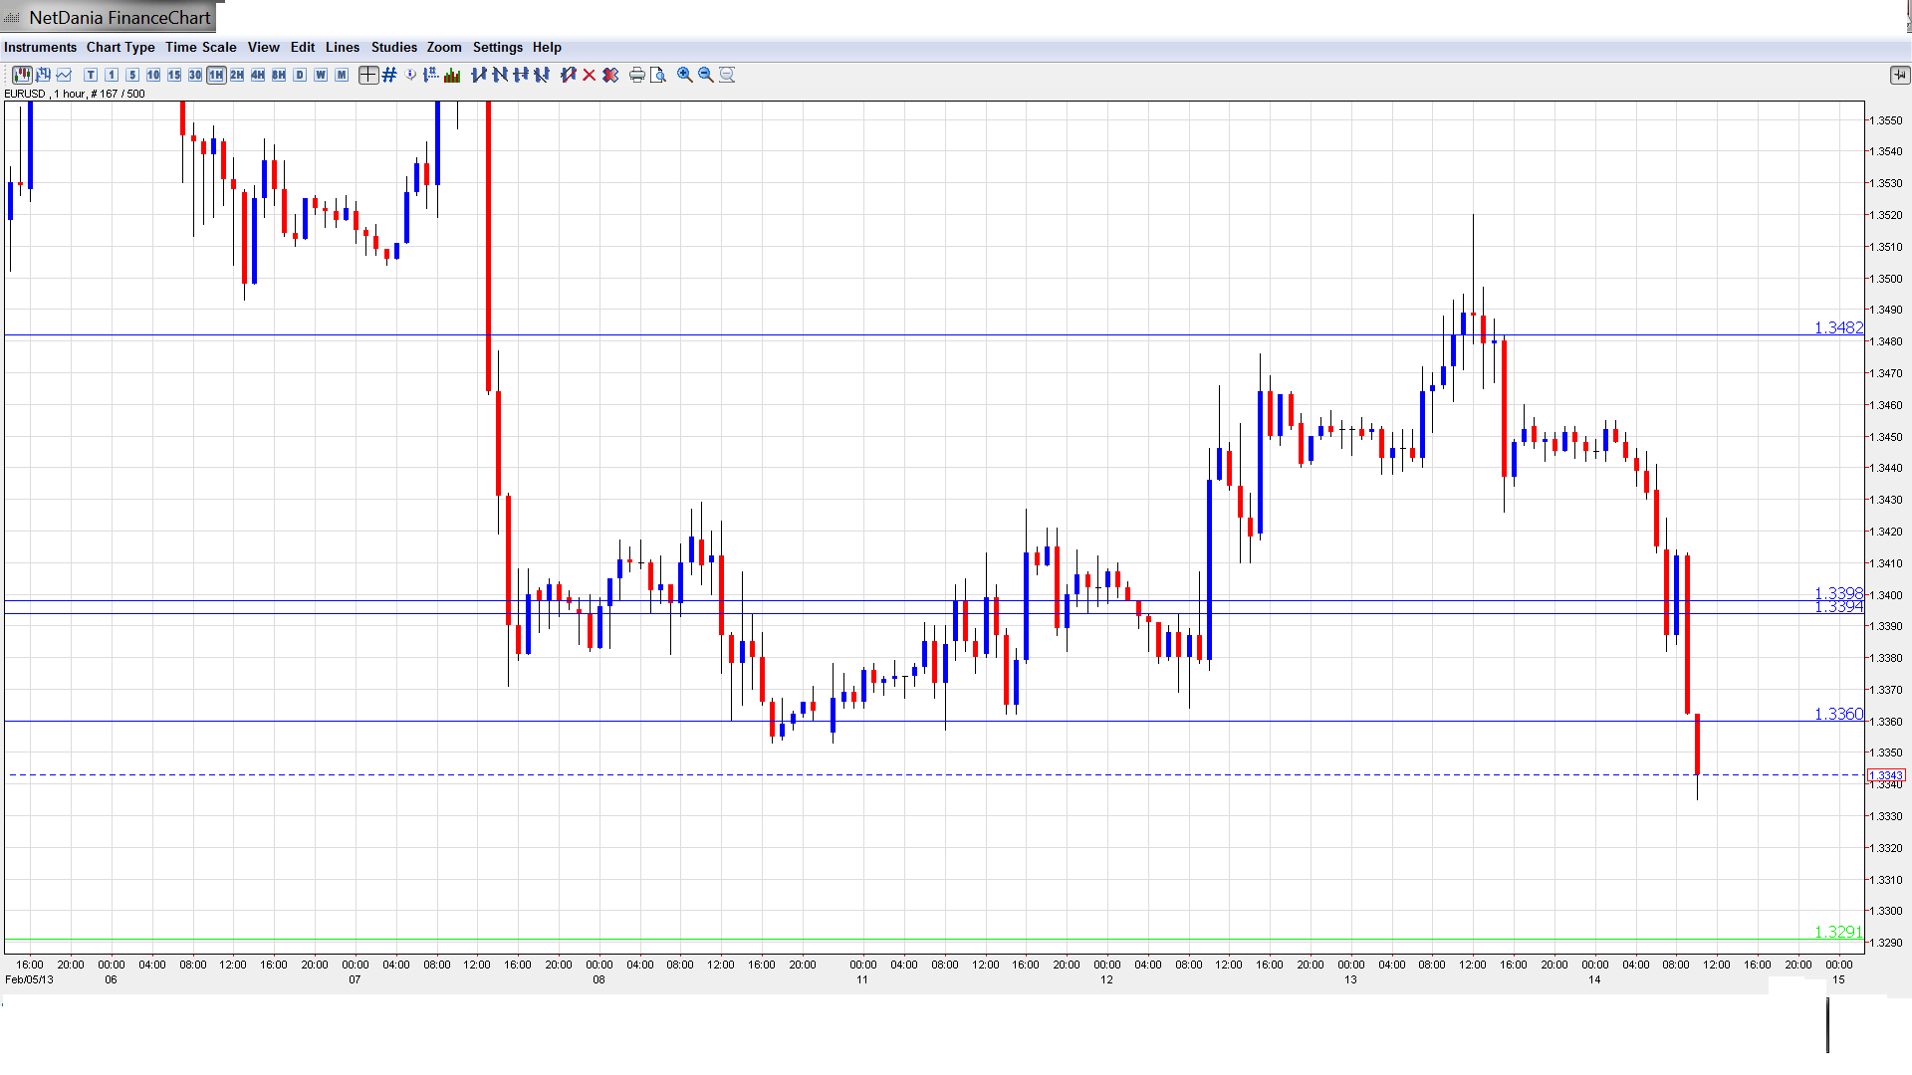Choose the 4H time scale button
This screenshot has width=1912, height=1075.
point(258,75)
